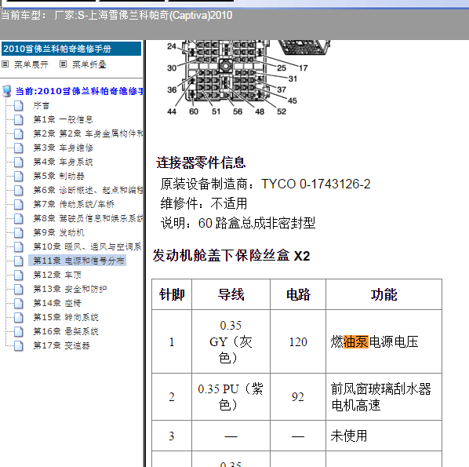
Task: Click the page icon next to 序言
Action: point(19,105)
